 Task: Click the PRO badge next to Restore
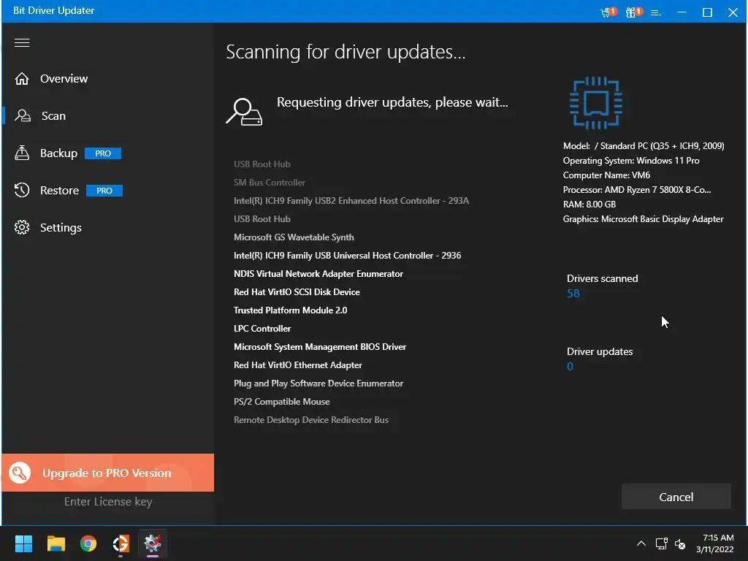[104, 191]
